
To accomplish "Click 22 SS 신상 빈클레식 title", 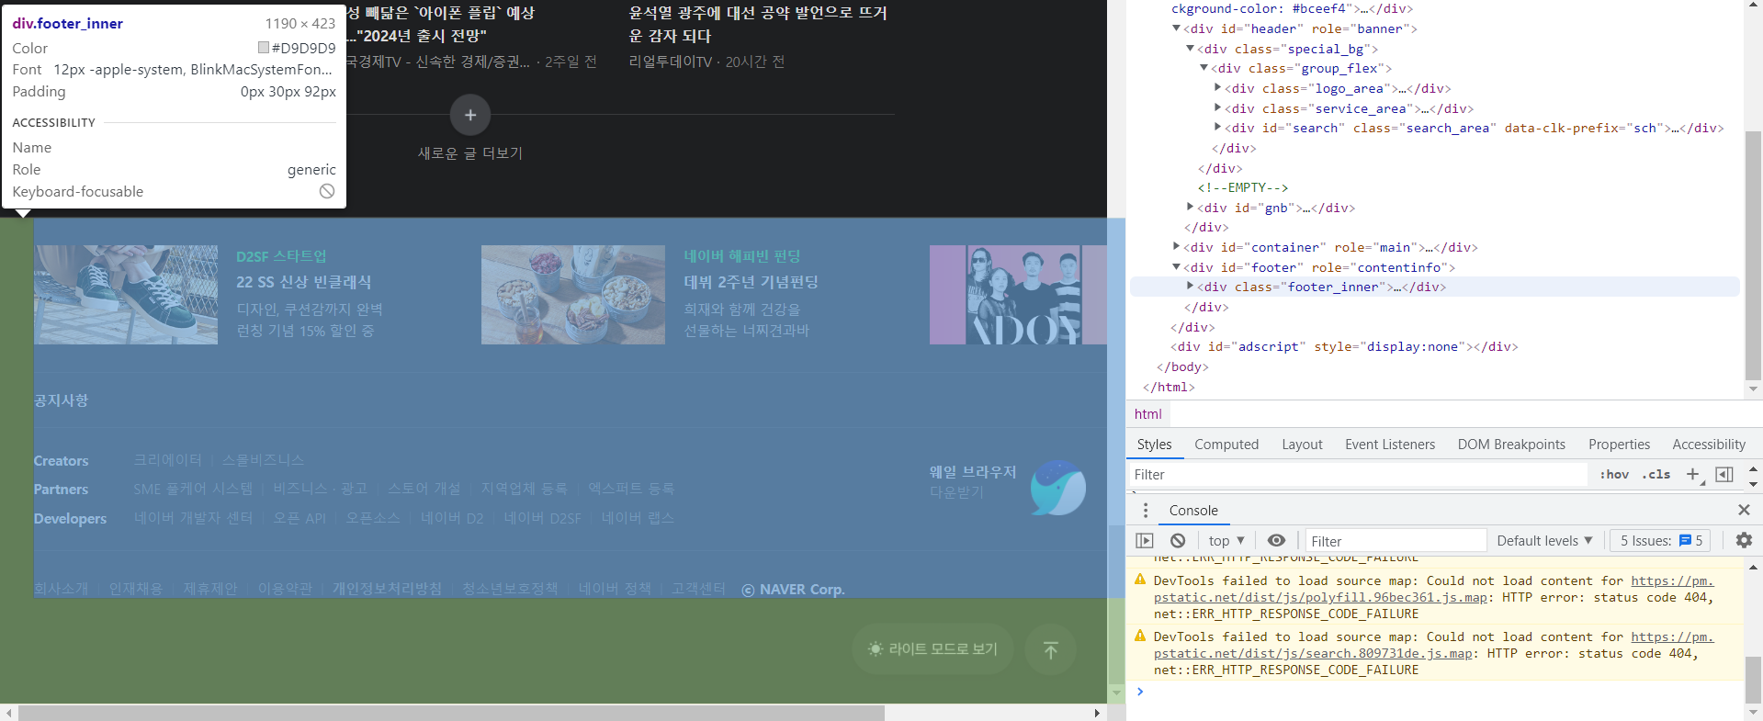I will pos(304,282).
